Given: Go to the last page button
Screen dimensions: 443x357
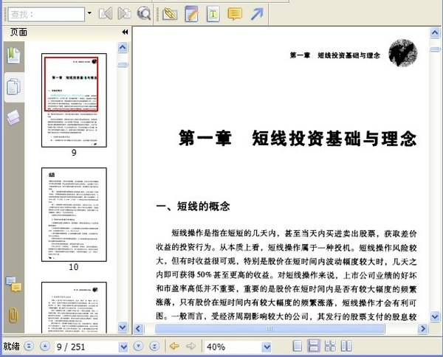Looking at the screenshot, I should tap(154, 346).
